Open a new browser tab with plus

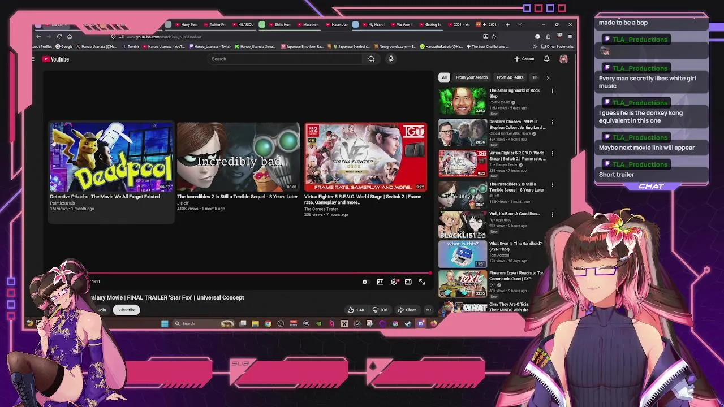pos(507,24)
